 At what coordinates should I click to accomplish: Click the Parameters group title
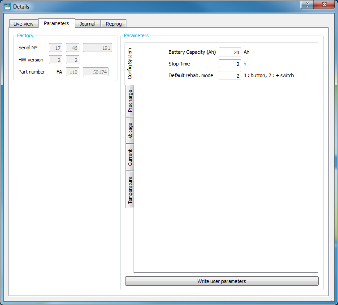click(x=136, y=35)
